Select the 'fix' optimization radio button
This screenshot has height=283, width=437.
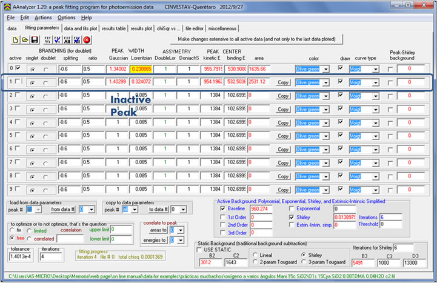point(13,230)
